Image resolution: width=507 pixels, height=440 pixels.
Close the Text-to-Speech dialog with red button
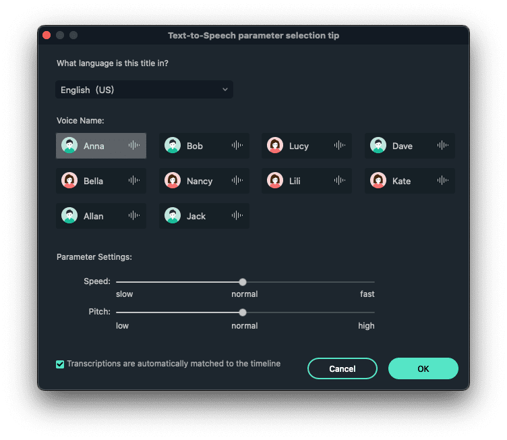pyautogui.click(x=47, y=35)
